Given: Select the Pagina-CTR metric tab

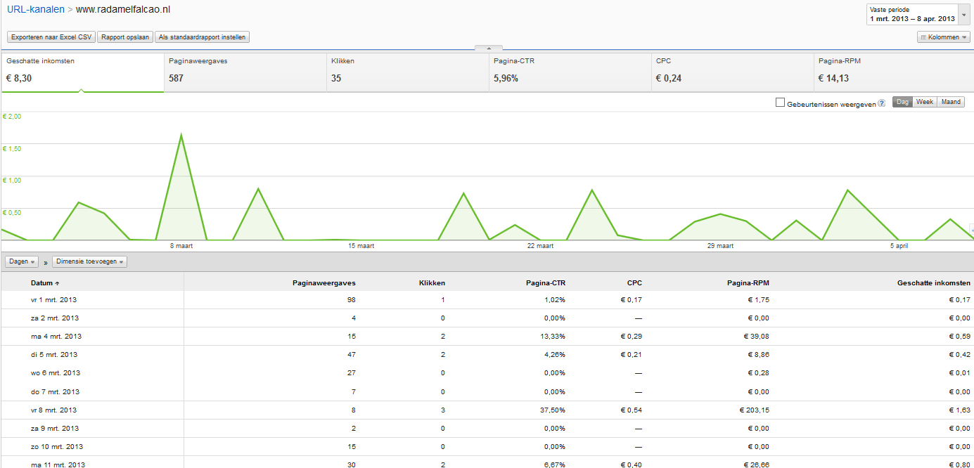Looking at the screenshot, I should click(x=570, y=72).
